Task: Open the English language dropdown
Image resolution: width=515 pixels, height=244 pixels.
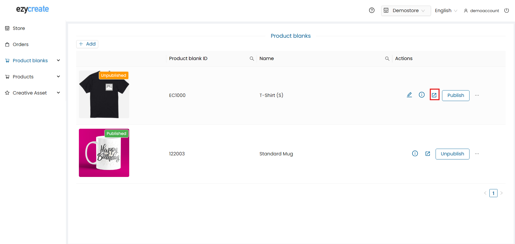Action: (446, 11)
